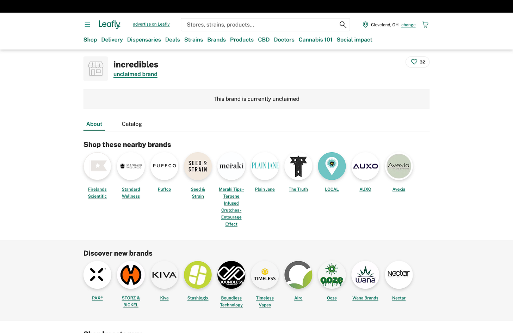
Task: Click Plain Jane brand logo
Action: (x=265, y=166)
